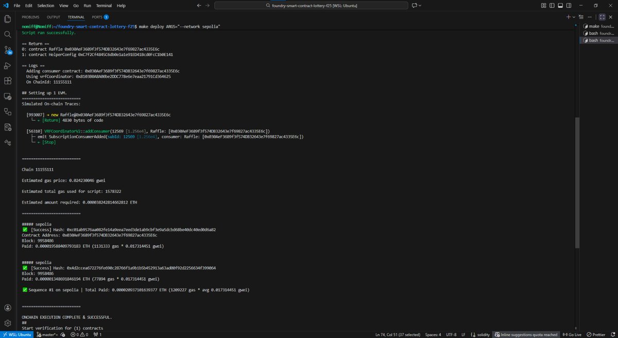Open the Edit menu
Screen dimensions: 618x338
pos(30,5)
